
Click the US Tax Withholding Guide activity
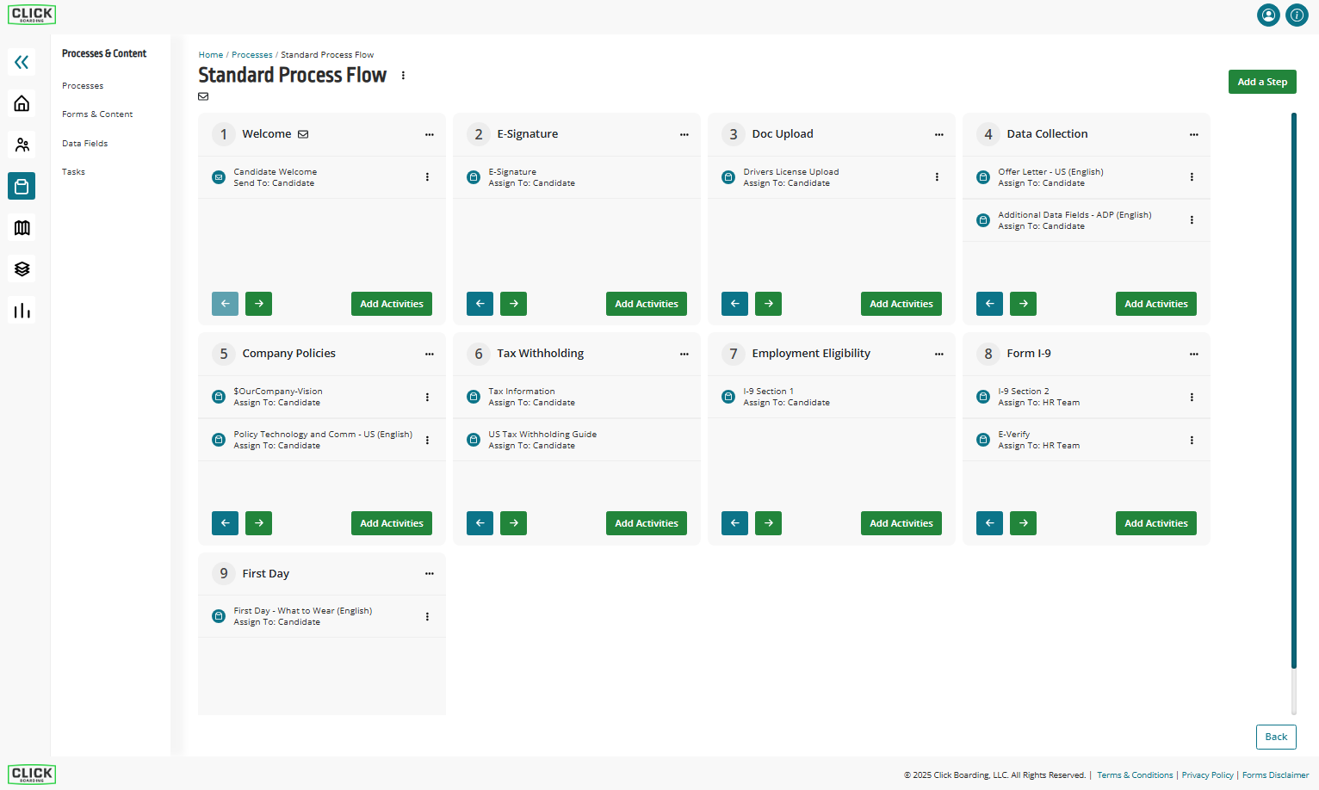click(x=577, y=440)
